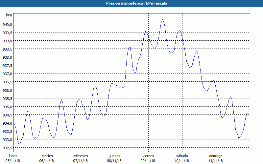The image size is (263, 164).
Task: Click the 07/11/18 date label
Action: 81,161
